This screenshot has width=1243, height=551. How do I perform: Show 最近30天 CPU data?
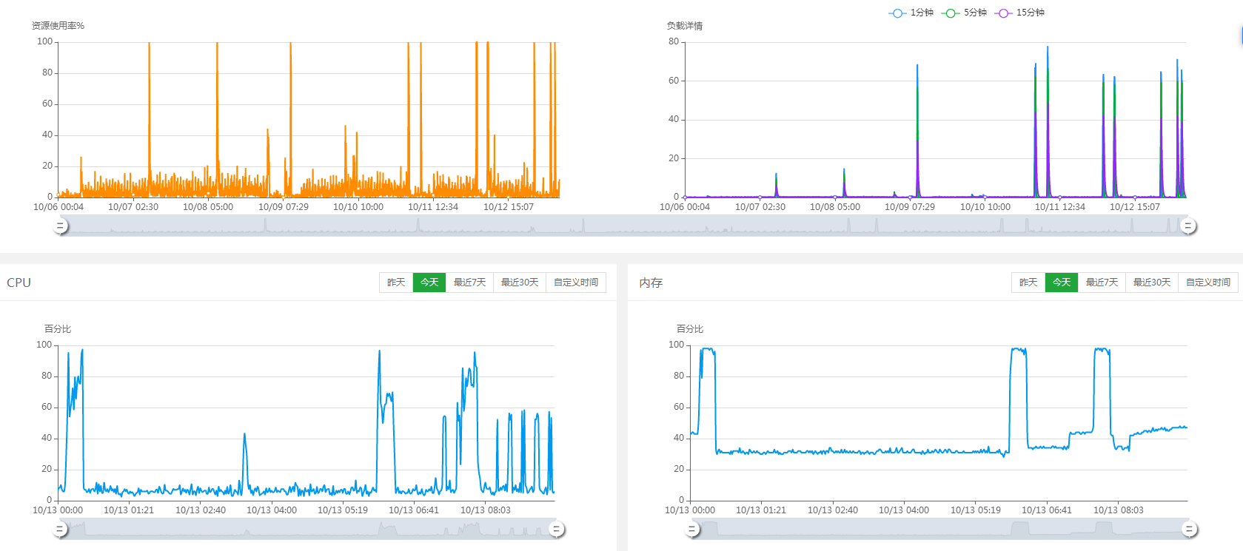(x=519, y=283)
